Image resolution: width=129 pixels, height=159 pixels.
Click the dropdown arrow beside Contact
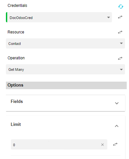[121, 43]
